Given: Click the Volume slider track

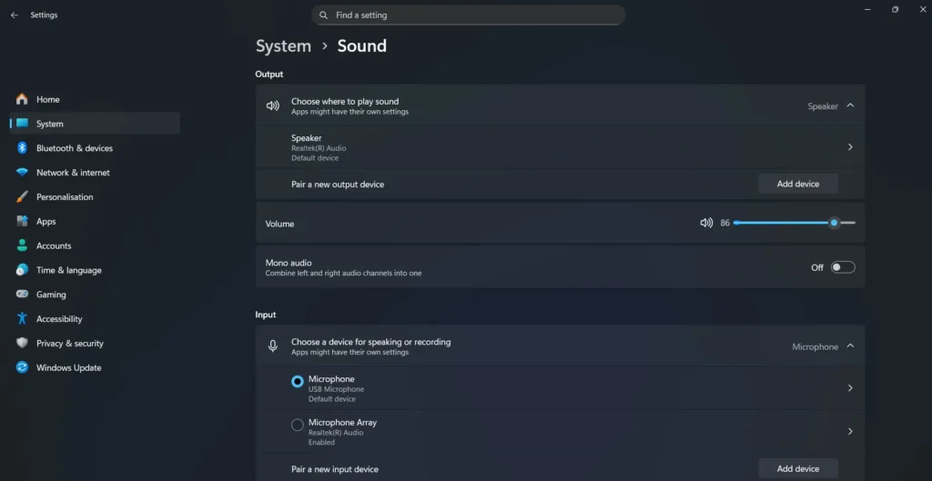Looking at the screenshot, I should click(794, 223).
